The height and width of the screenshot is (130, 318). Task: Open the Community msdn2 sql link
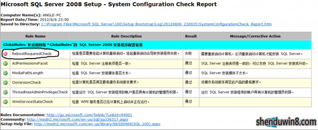(77, 120)
